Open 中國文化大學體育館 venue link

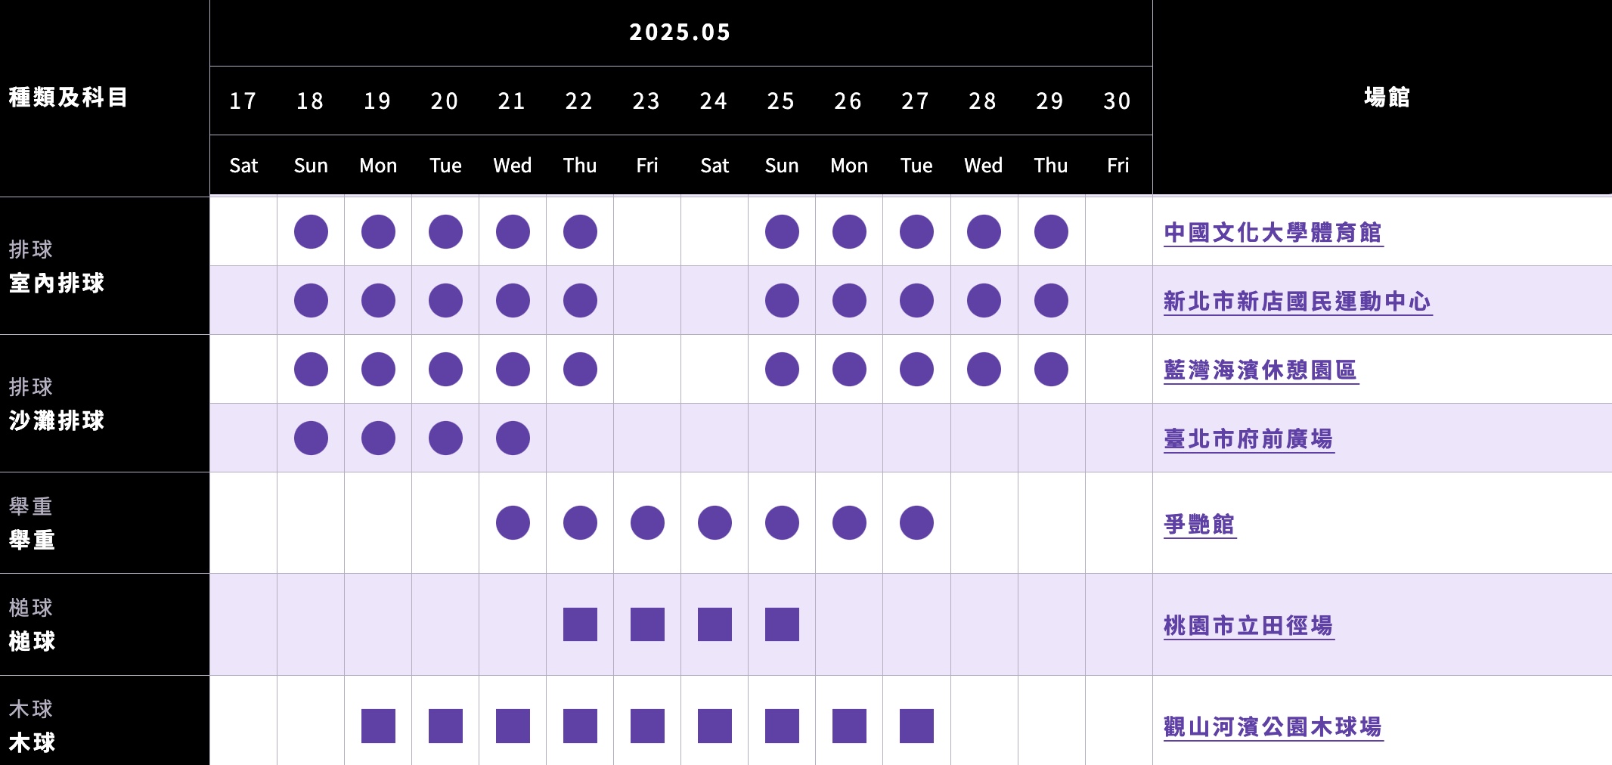coord(1273,232)
